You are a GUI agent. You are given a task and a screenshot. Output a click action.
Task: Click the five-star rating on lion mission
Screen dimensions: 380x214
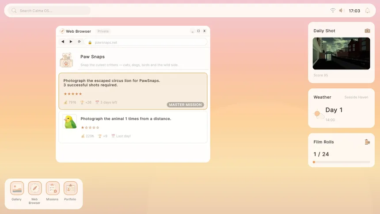(73, 94)
